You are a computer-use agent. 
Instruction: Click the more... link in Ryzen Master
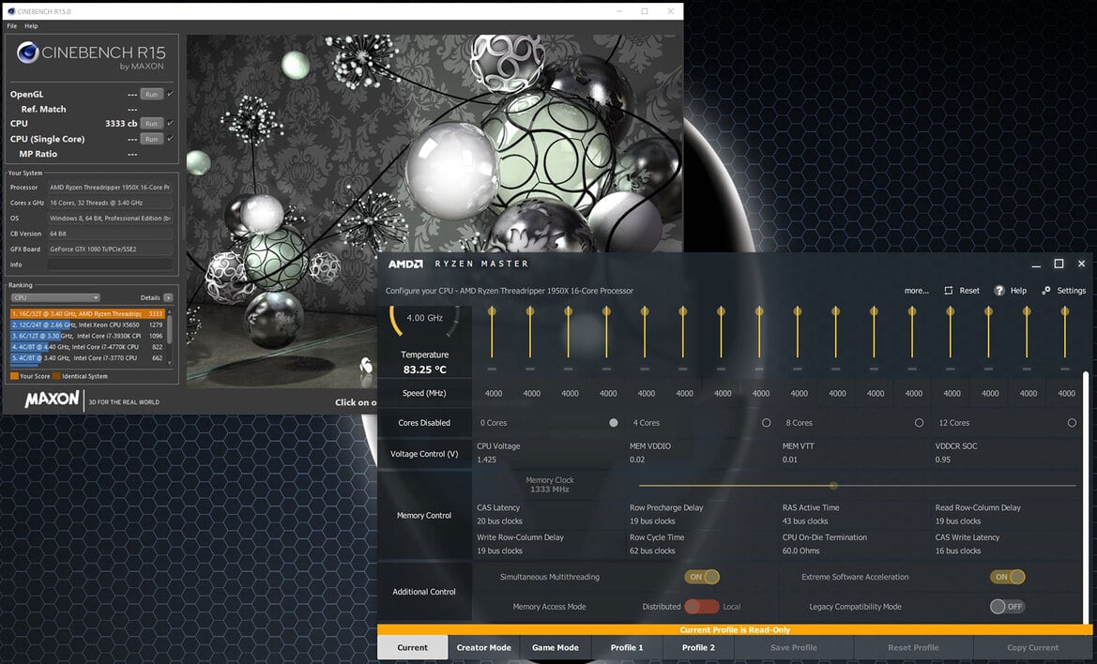[x=917, y=290]
